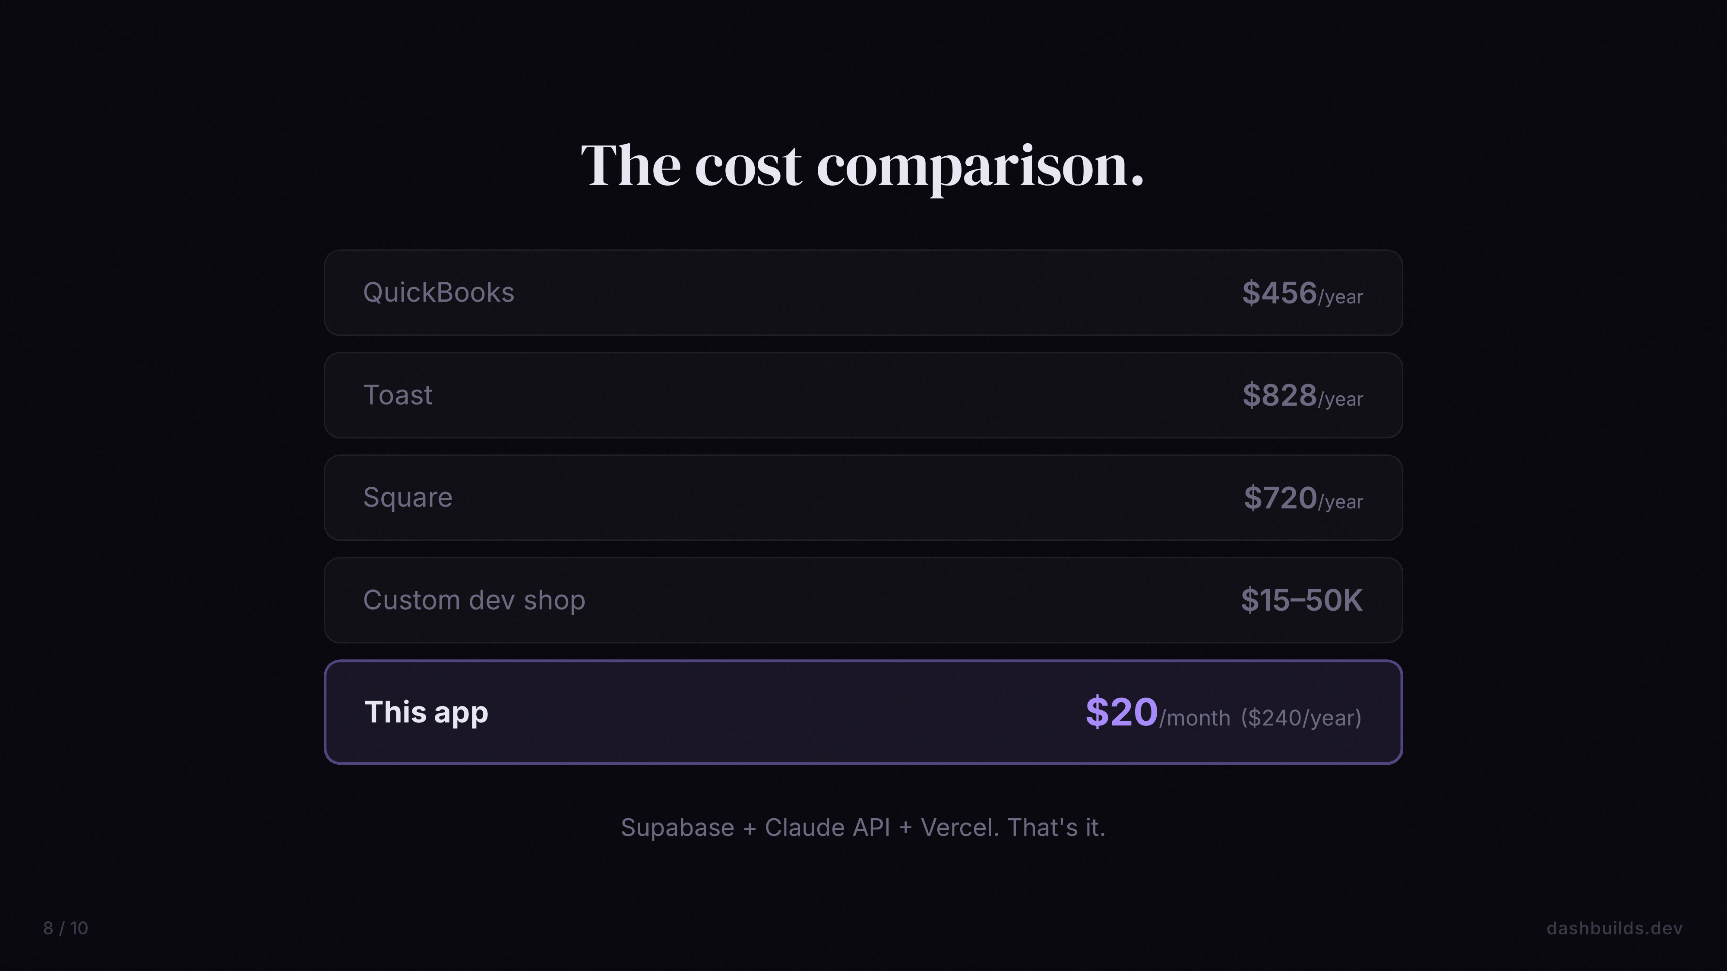Select the Toast comparison row
1727x971 pixels.
coord(863,395)
